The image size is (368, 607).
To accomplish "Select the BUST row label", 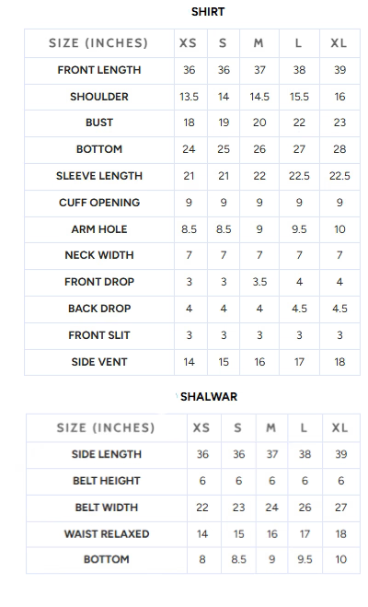I will coord(99,123).
